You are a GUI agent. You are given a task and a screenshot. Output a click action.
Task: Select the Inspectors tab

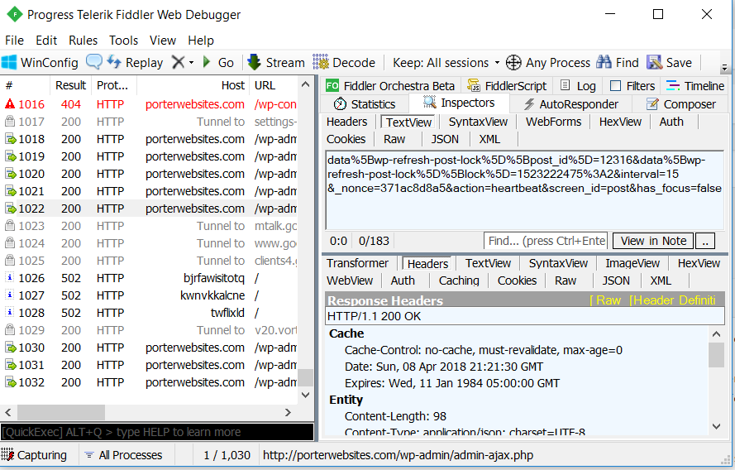coord(459,103)
